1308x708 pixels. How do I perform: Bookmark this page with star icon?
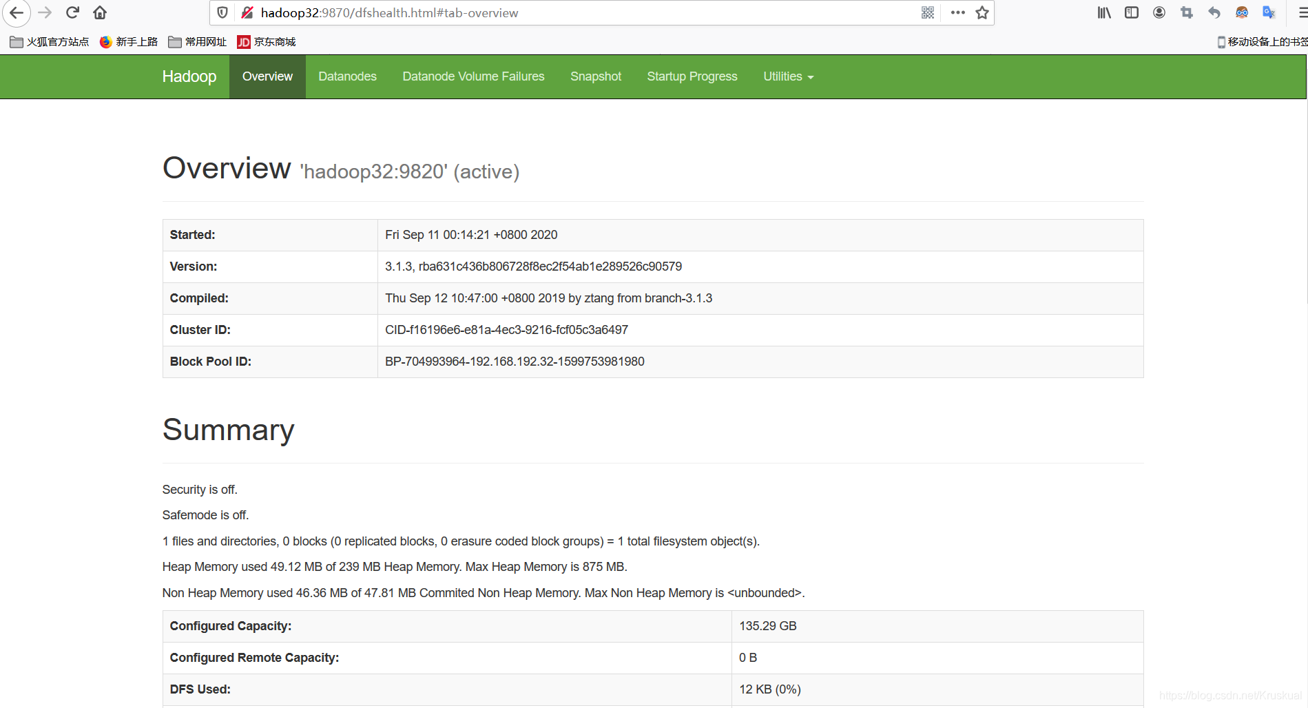982,12
